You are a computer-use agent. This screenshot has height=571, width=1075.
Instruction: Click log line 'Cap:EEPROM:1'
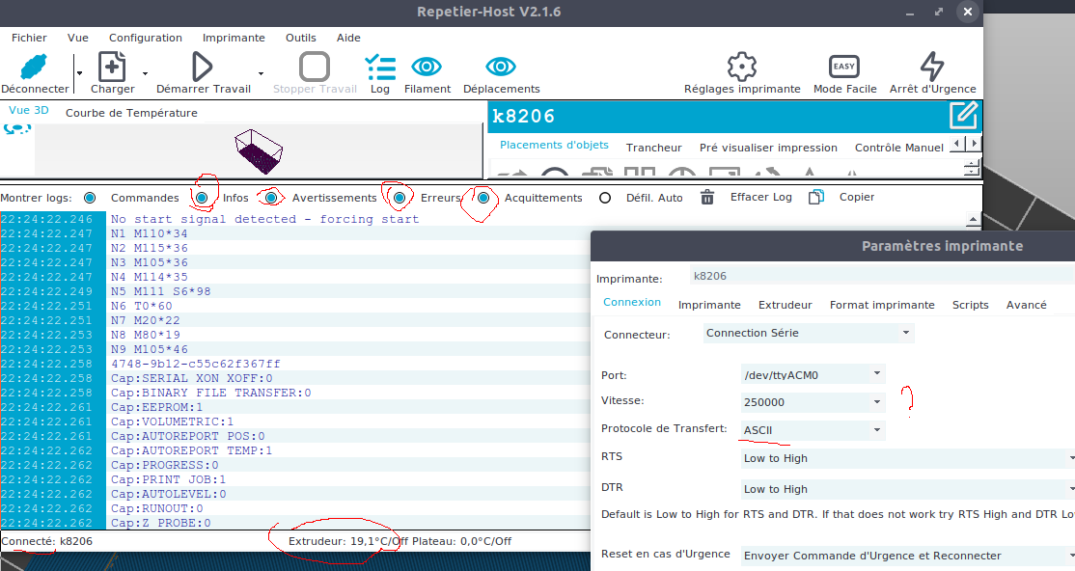(x=156, y=407)
